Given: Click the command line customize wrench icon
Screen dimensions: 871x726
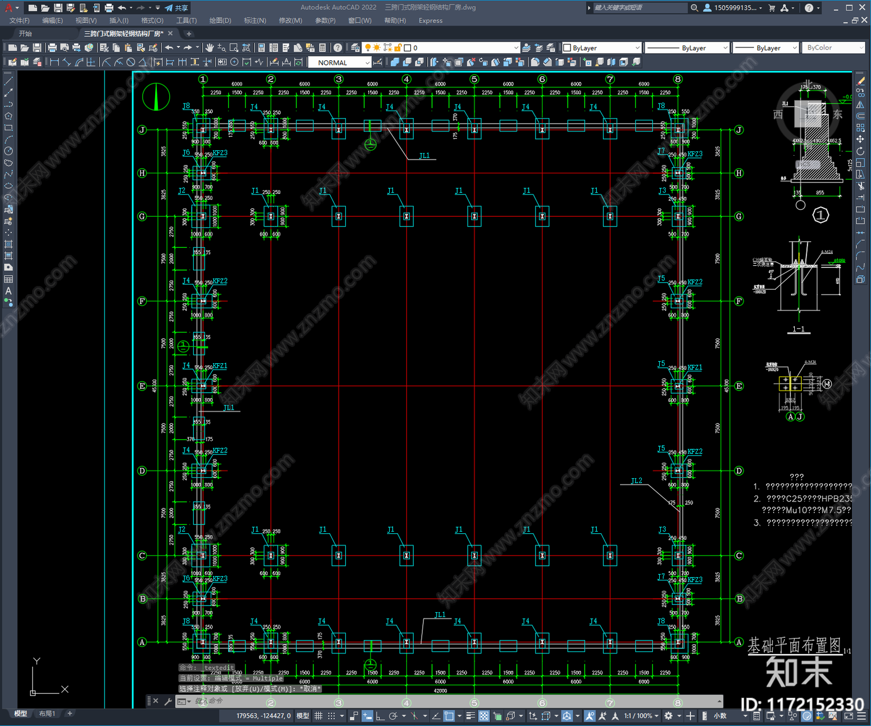Looking at the screenshot, I should (x=168, y=701).
